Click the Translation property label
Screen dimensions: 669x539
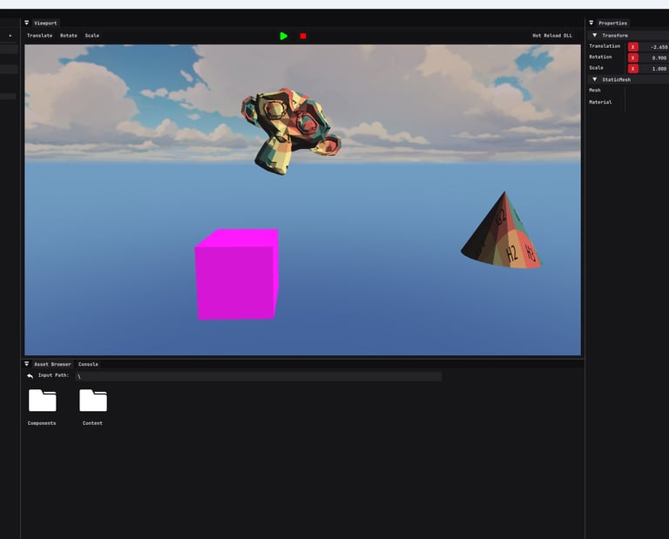pos(605,46)
